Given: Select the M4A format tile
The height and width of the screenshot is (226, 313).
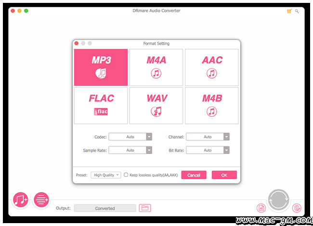Looking at the screenshot, I should (x=156, y=67).
